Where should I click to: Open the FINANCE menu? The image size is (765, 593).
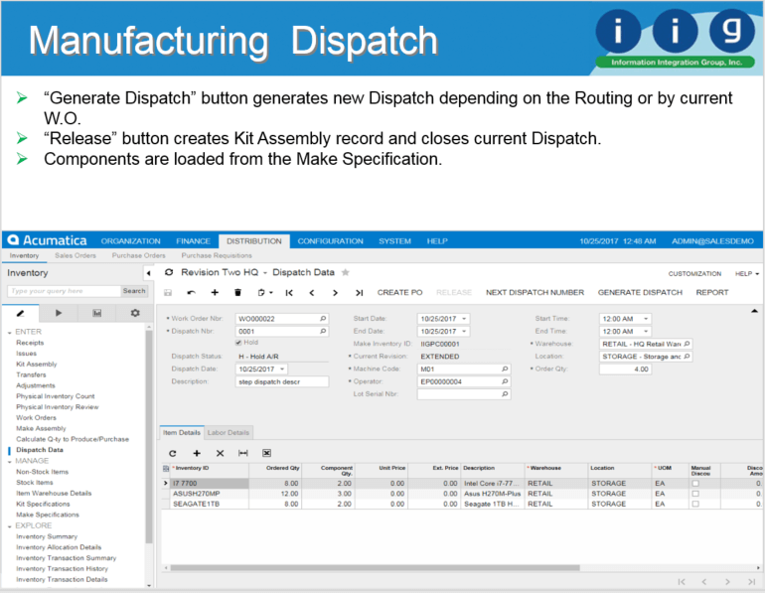[193, 241]
